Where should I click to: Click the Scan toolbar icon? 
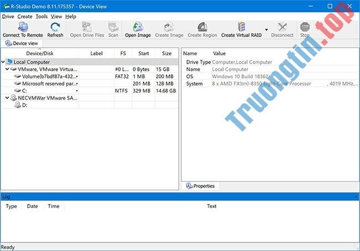113,27
